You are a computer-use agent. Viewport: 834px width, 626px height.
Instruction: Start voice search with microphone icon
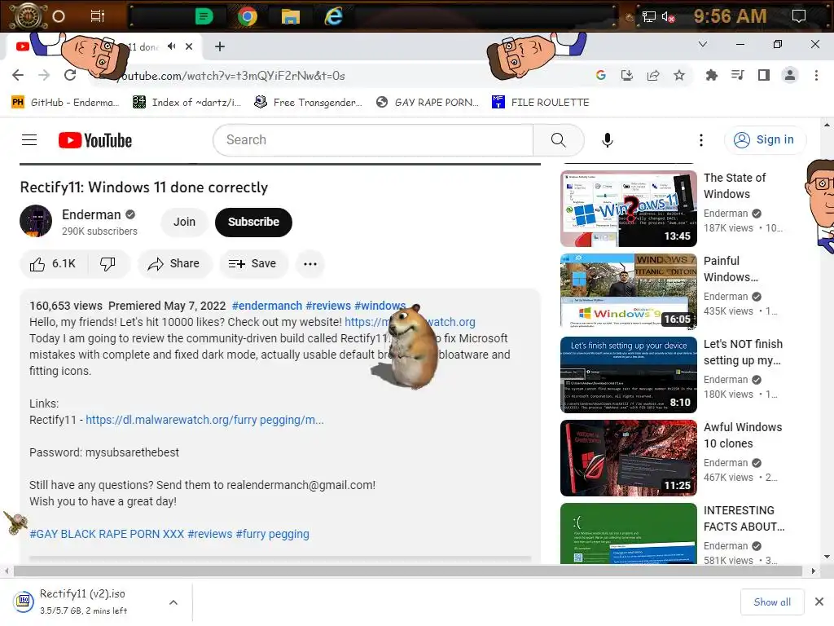pos(608,140)
